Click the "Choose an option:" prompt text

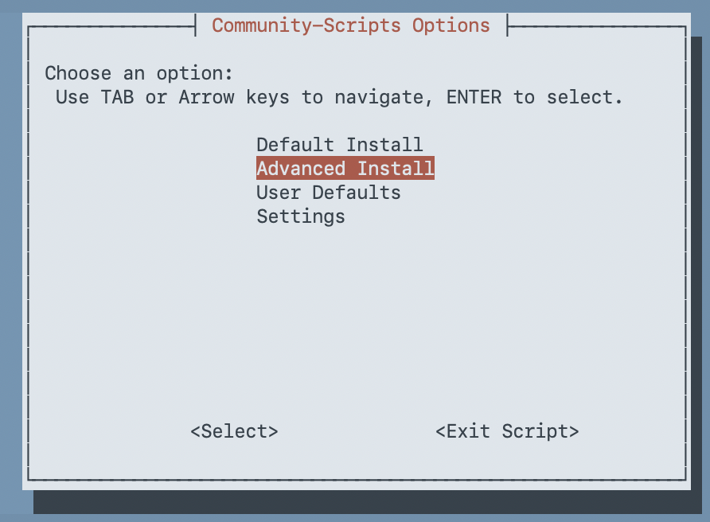click(x=139, y=72)
